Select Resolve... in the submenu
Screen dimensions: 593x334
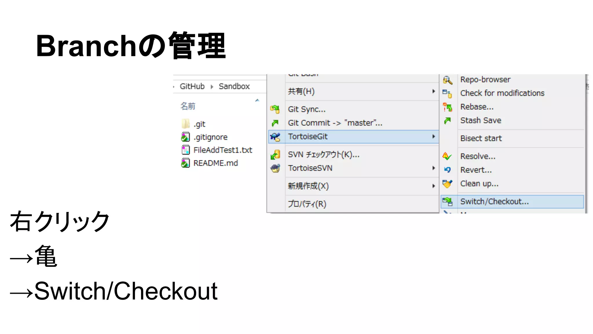[x=512, y=157]
